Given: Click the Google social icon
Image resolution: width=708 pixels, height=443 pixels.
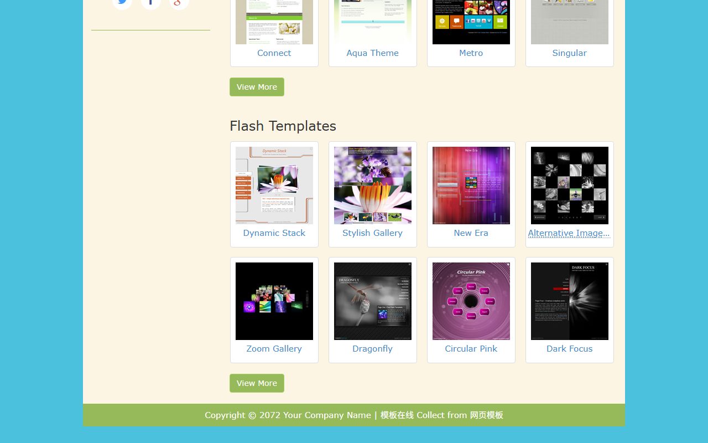Looking at the screenshot, I should (x=179, y=3).
